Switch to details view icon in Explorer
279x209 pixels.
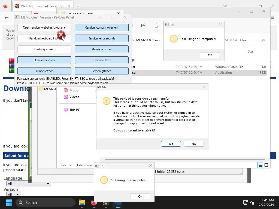[x=260, y=165]
